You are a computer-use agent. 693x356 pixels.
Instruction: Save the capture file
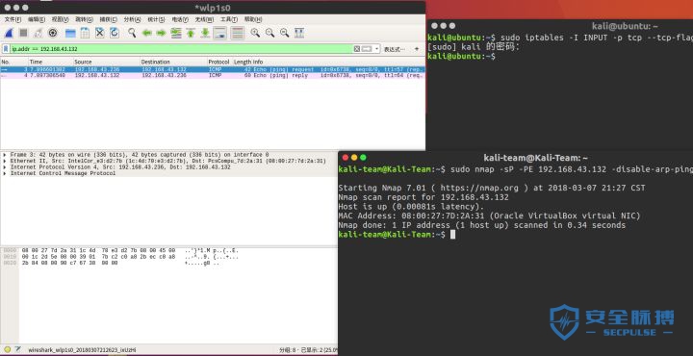[x=85, y=33]
